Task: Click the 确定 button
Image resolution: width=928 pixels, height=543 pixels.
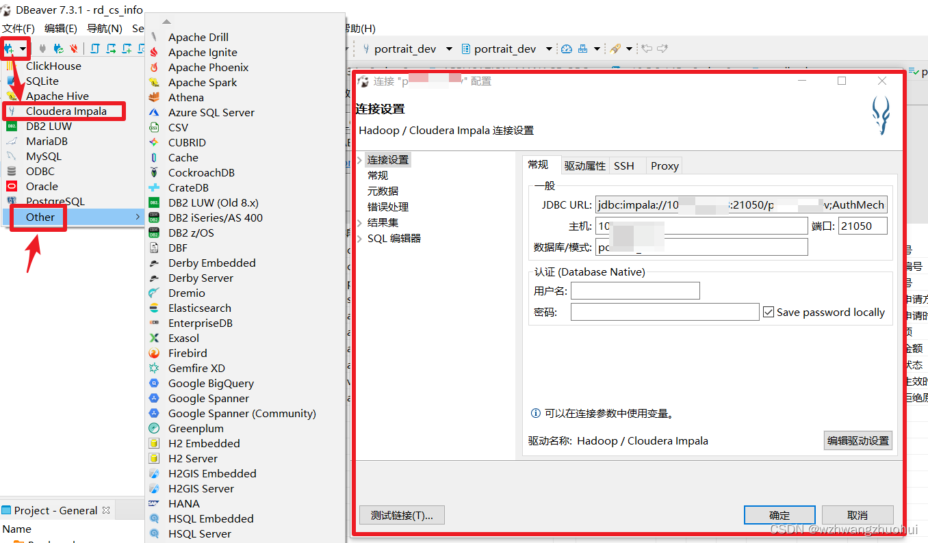Action: coord(779,515)
